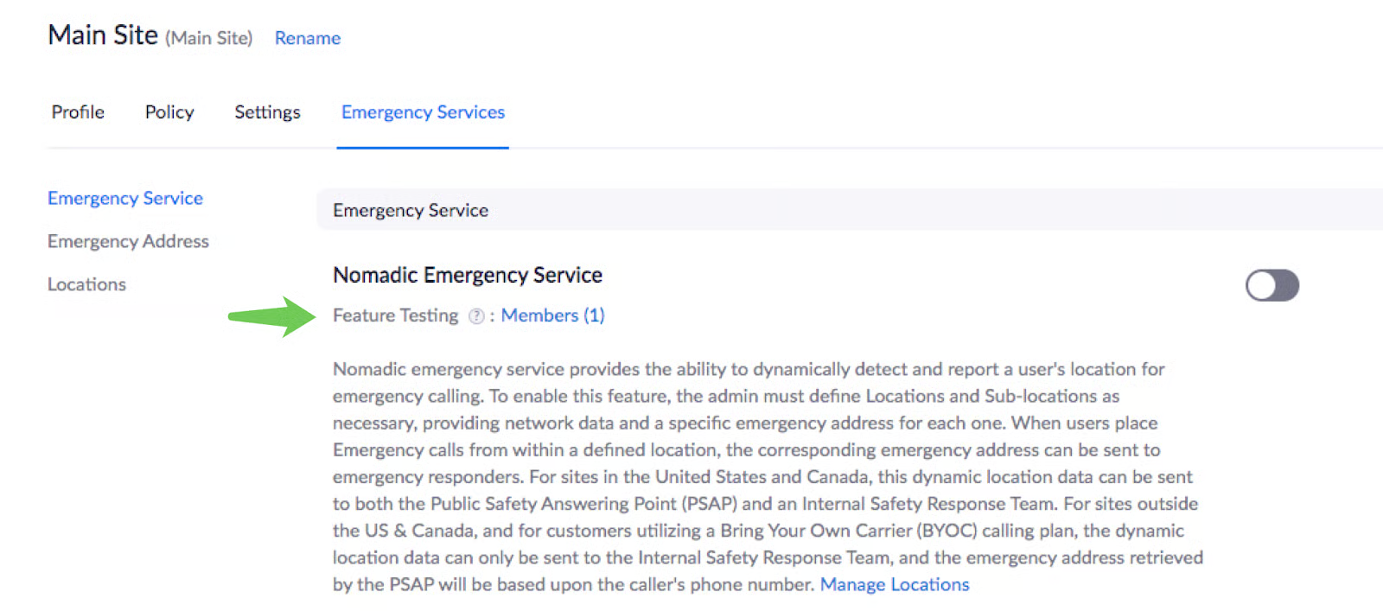Select the Emergency Services tab
Viewport: 1383px width, 611px height.
423,112
